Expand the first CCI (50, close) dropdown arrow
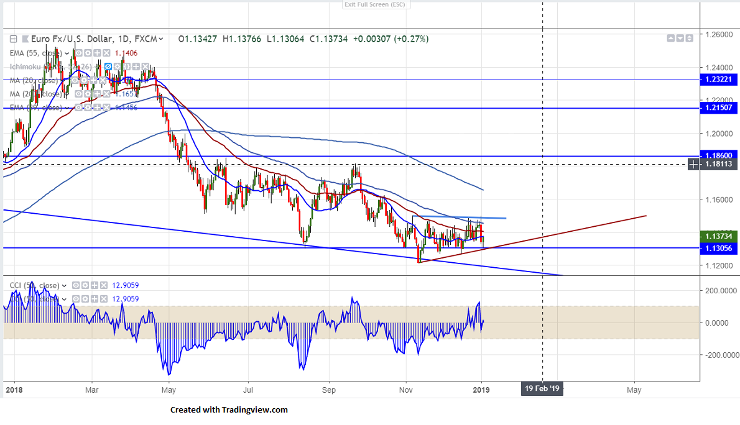Viewport: 740px width, 425px height. point(64,285)
